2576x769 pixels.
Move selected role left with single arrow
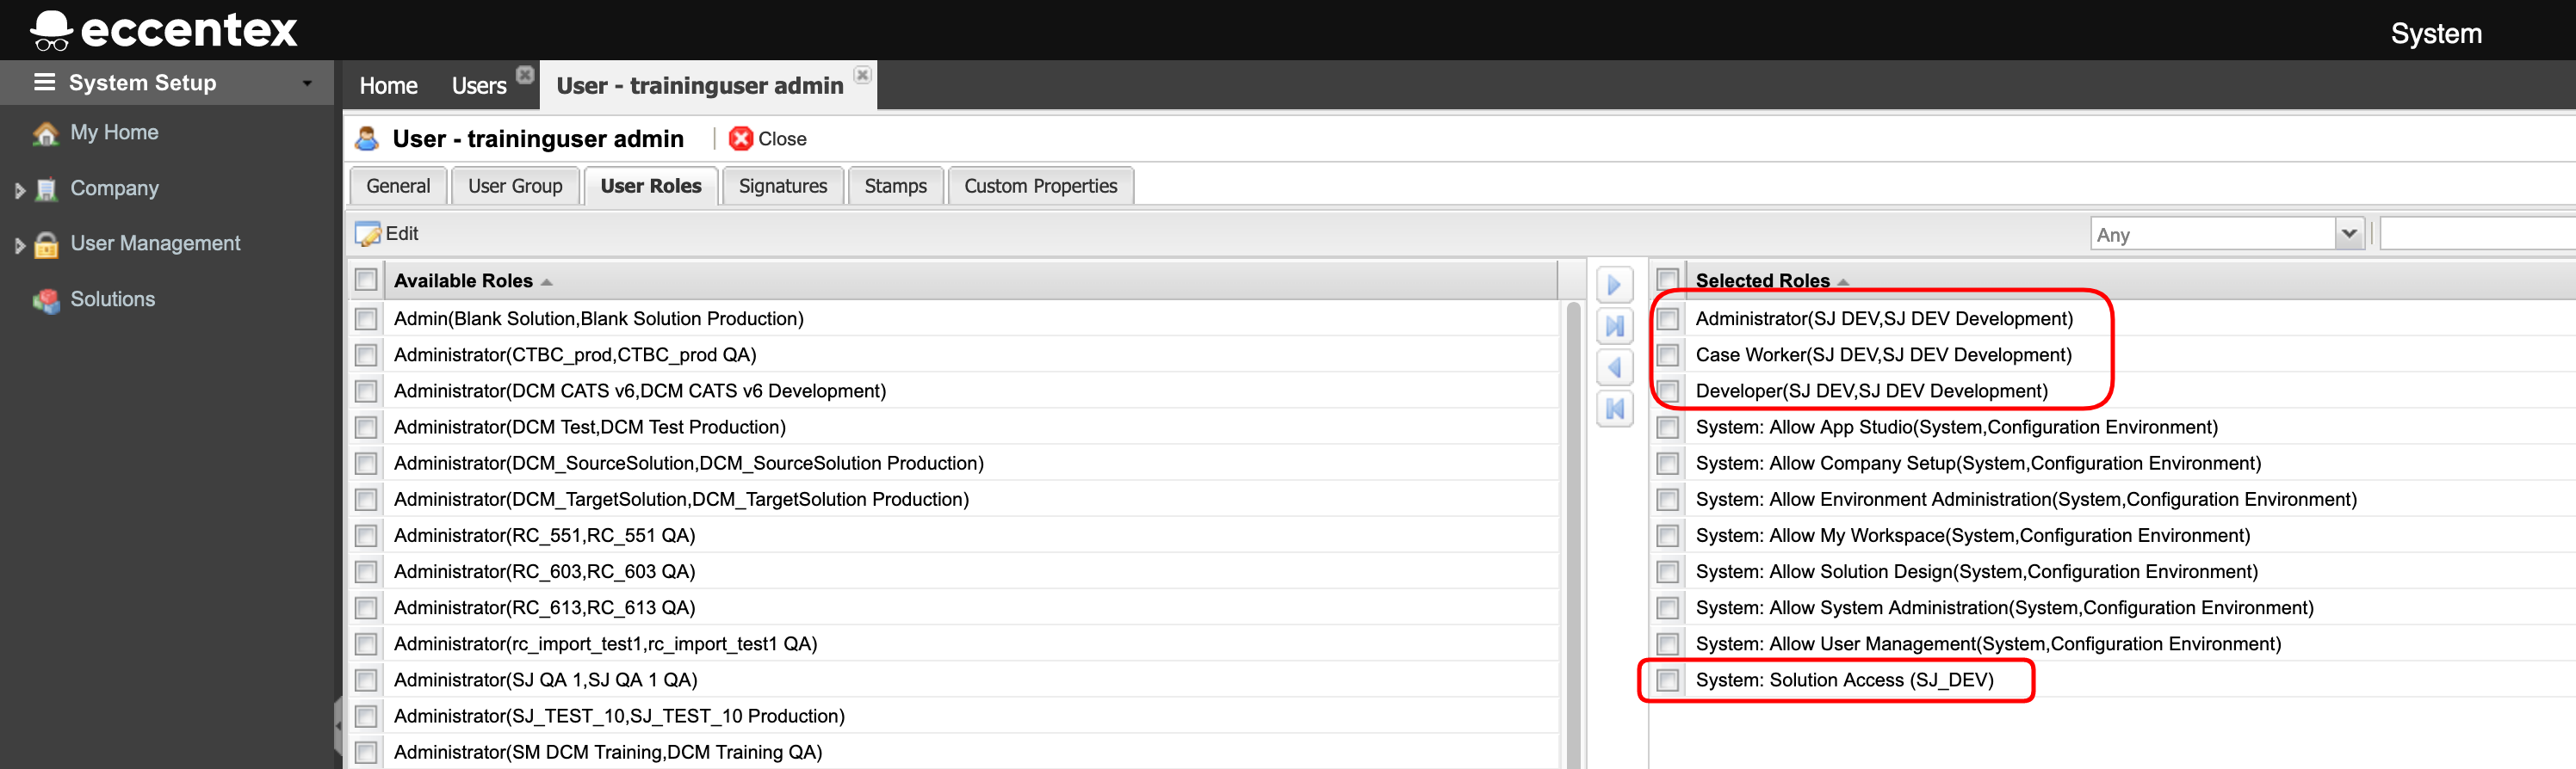pos(1614,366)
